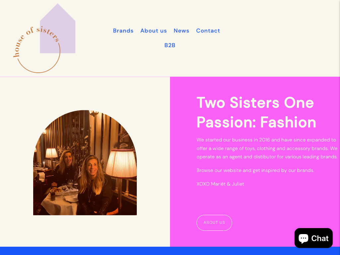This screenshot has width=340, height=255.
Task: Click the outlined ABOUT US button
Action: (x=214, y=223)
